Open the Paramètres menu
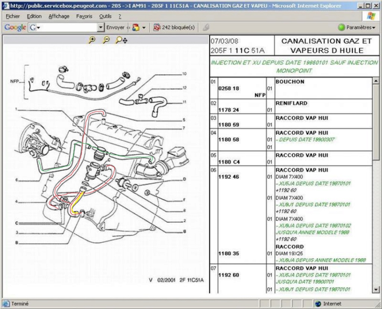Viewport: 382px width, 309px height. pyautogui.click(x=360, y=28)
